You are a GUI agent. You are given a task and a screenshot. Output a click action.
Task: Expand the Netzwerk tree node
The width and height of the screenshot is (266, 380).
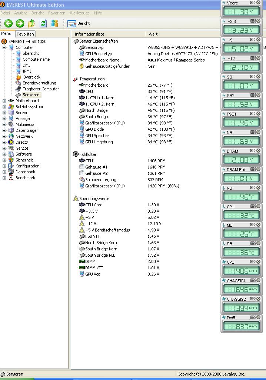(4, 136)
